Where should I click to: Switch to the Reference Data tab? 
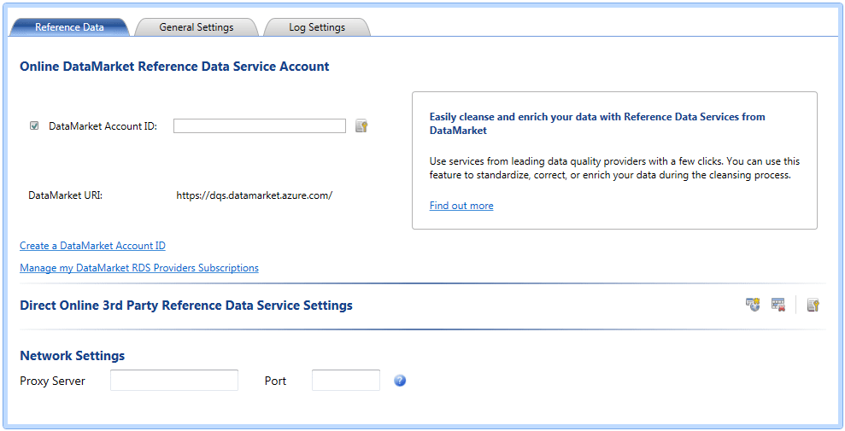69,27
